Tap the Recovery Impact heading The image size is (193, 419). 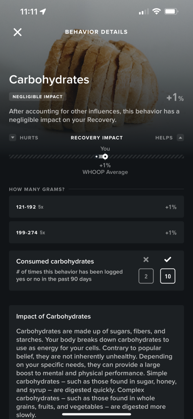pyautogui.click(x=97, y=138)
